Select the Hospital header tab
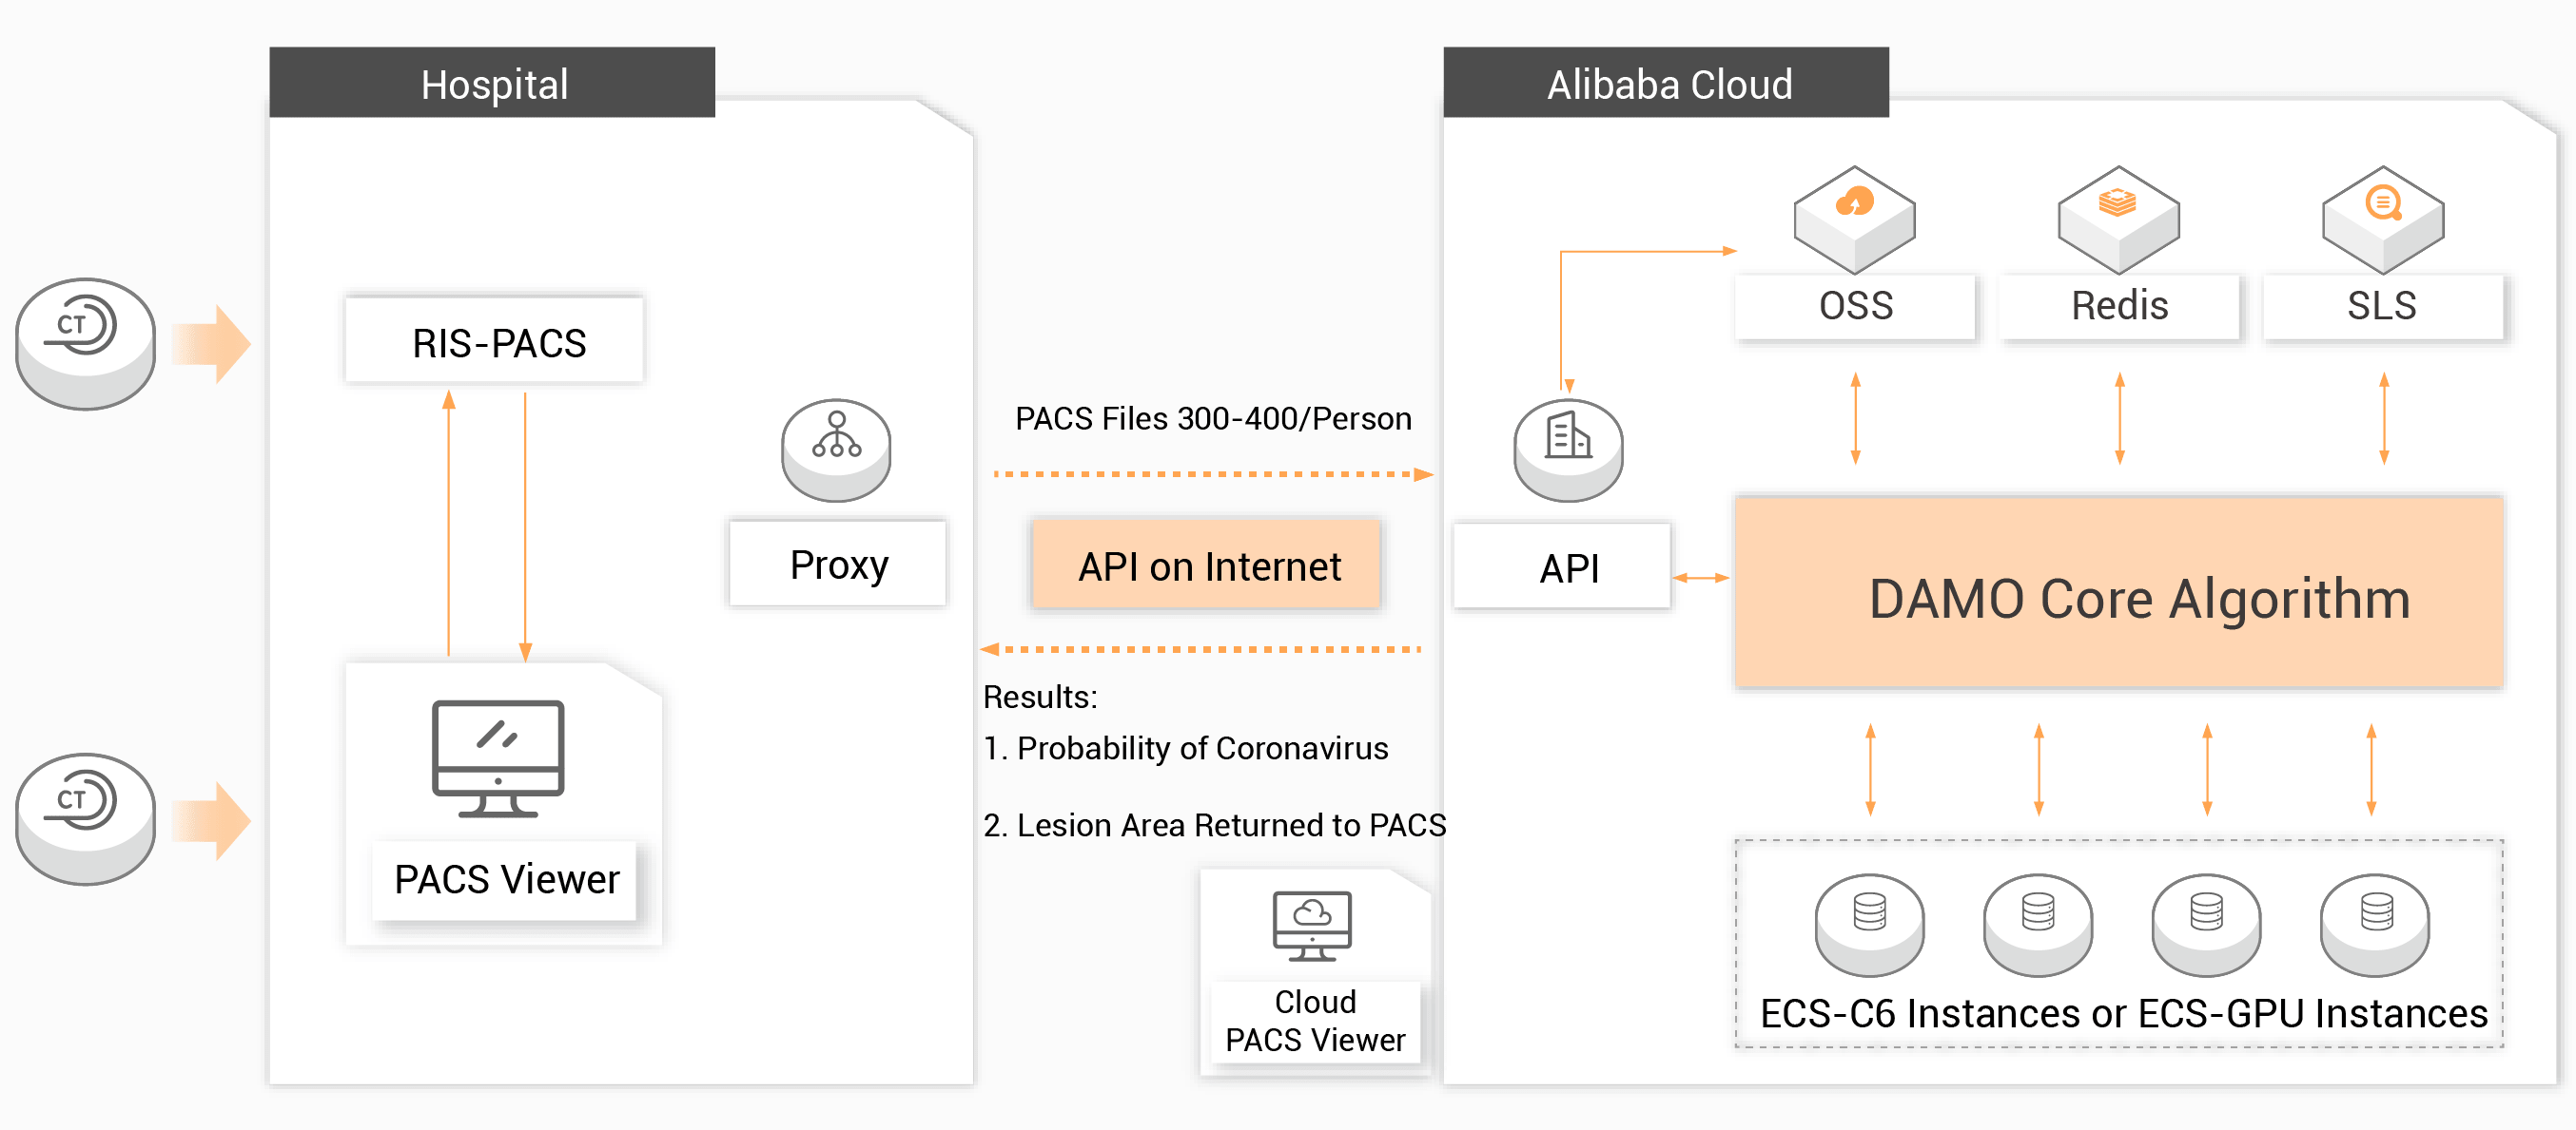The image size is (2576, 1130). (492, 84)
